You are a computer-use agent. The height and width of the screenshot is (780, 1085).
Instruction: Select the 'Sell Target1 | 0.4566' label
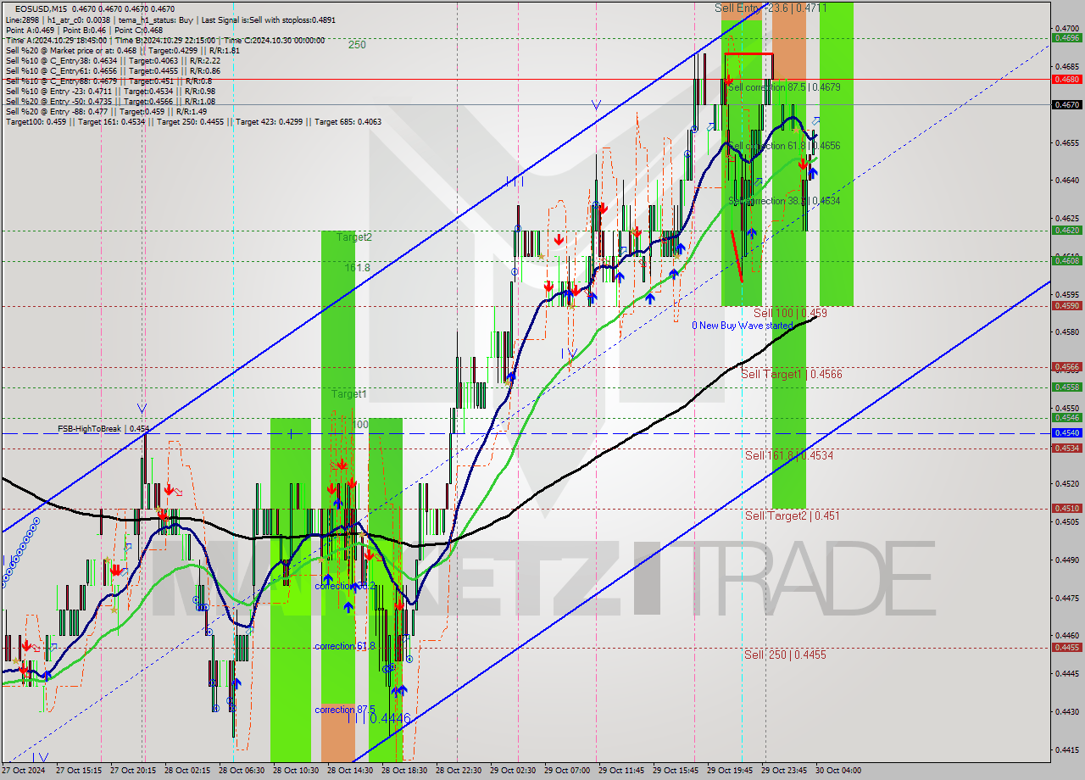792,374
